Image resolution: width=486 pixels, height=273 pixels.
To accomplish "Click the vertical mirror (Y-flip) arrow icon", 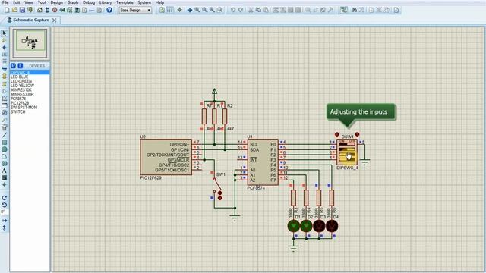I will click(4, 227).
